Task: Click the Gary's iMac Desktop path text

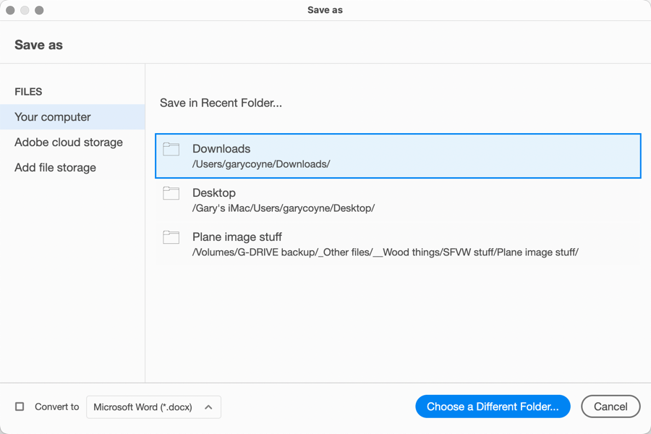Action: tap(284, 208)
